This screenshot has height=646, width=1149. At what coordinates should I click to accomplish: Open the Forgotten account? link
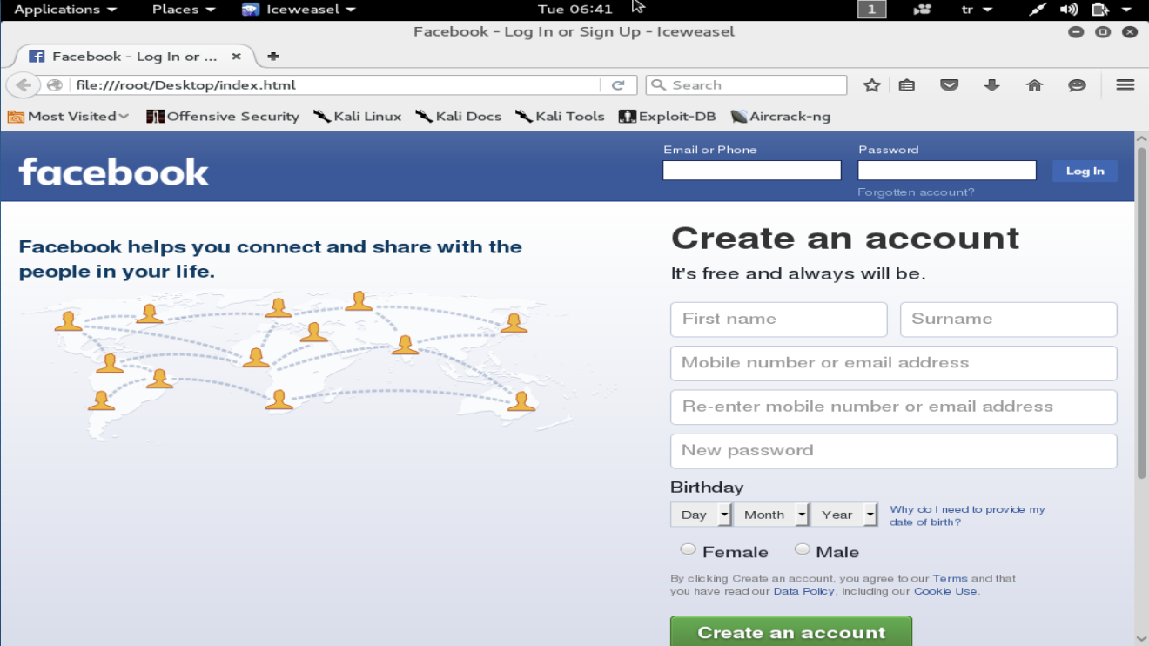pyautogui.click(x=916, y=192)
